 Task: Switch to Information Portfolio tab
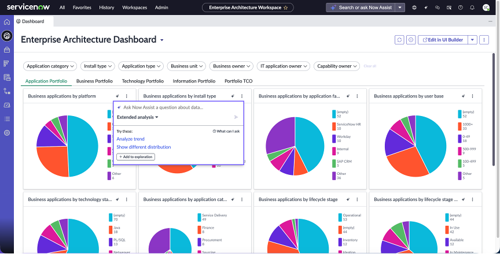pyautogui.click(x=194, y=81)
